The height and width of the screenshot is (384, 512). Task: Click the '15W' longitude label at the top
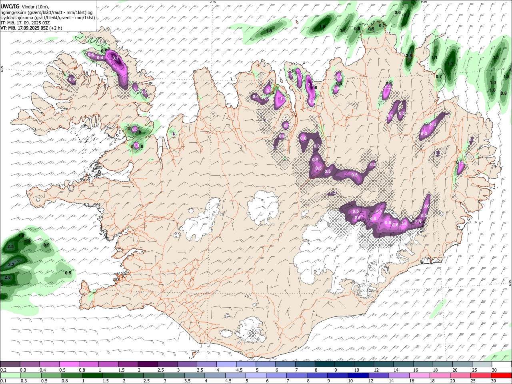tap(424, 2)
